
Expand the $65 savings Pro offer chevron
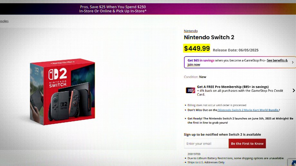point(292,62)
